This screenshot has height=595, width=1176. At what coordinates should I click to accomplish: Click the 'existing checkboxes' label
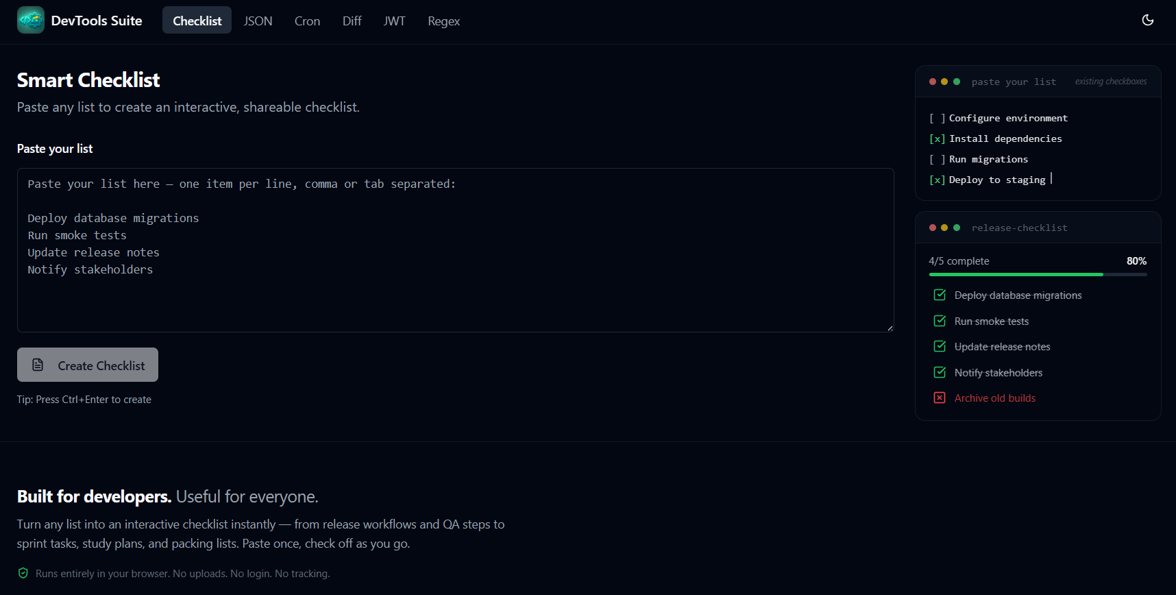[x=1110, y=82]
